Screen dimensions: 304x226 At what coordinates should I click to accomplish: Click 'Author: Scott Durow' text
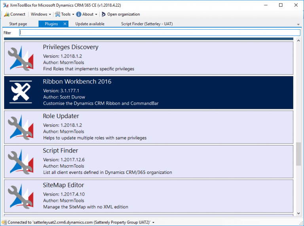[64, 97]
